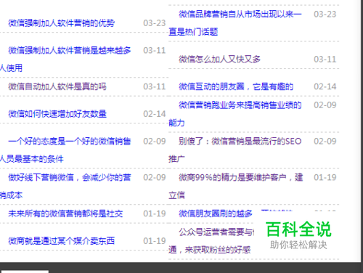Click date 02-14 beside 微信互动的朋友圈
This screenshot has width=363, height=273.
pos(325,86)
